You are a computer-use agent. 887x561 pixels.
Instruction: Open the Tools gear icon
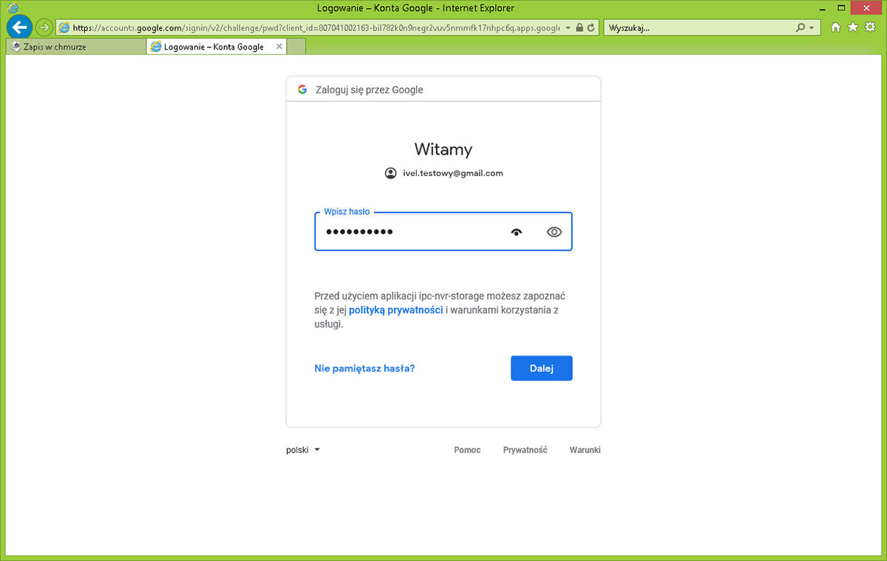(x=870, y=27)
